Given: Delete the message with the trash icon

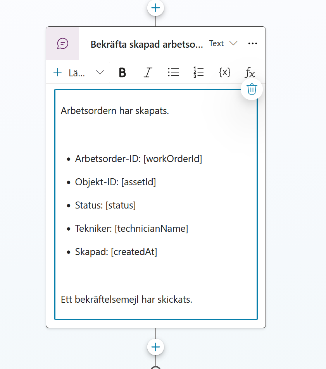Looking at the screenshot, I should click(x=252, y=89).
